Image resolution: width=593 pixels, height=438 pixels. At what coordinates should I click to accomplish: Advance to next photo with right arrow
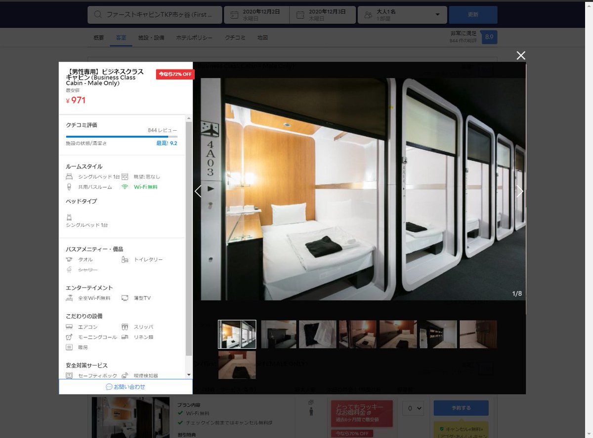tap(519, 191)
